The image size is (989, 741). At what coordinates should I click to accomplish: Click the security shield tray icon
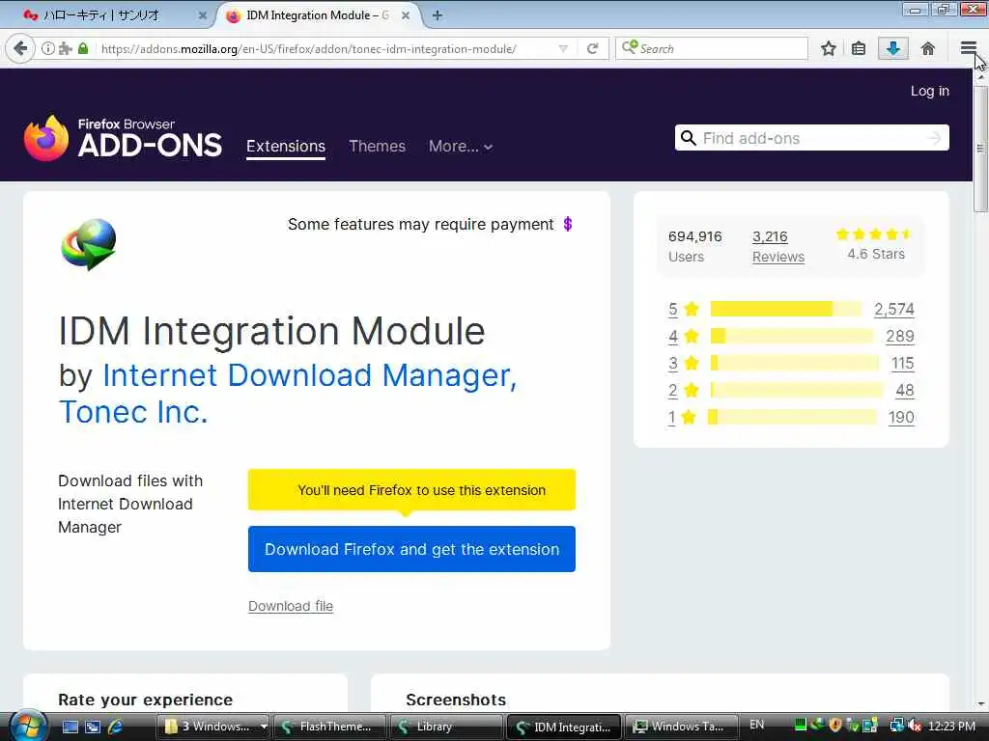pos(835,726)
